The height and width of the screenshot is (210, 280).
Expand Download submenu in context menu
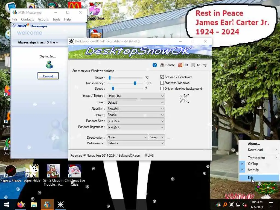click(x=259, y=150)
